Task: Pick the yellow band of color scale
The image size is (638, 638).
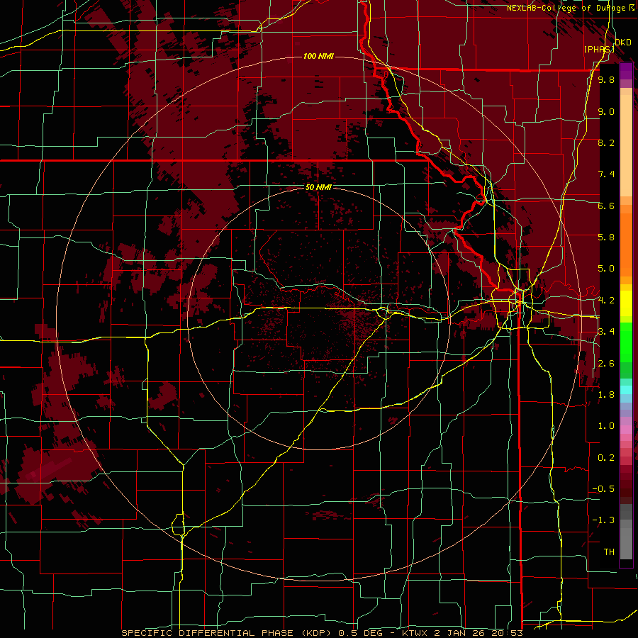Action: [x=626, y=303]
